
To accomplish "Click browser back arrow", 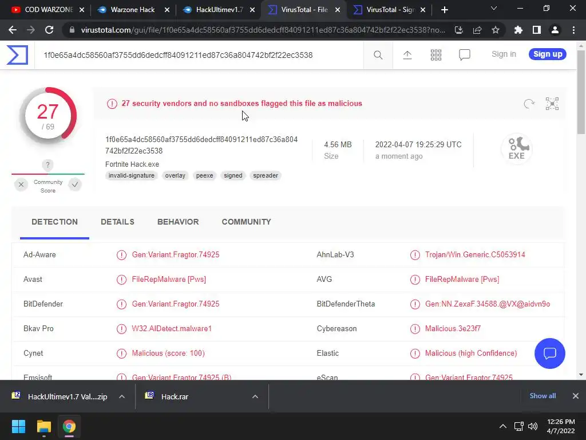I will click(13, 30).
